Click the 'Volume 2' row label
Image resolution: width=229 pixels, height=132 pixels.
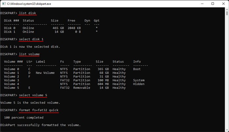point(11,77)
